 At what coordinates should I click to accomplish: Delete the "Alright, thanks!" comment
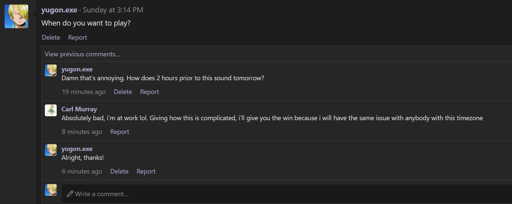[x=119, y=171]
